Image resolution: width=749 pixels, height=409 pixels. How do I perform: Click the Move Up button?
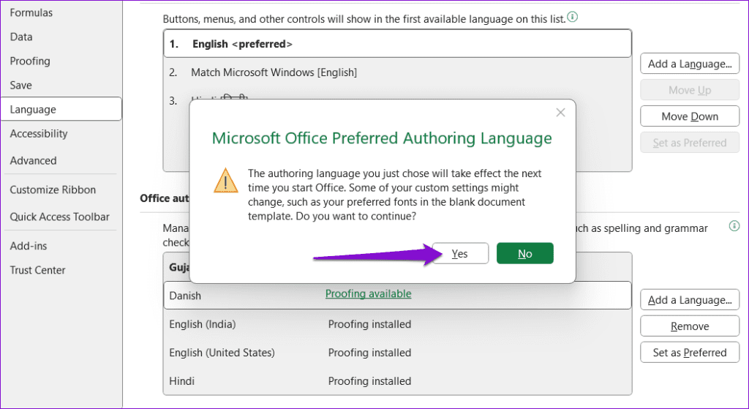690,90
